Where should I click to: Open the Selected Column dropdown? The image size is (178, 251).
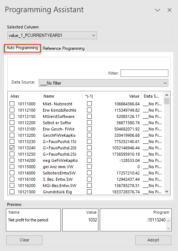pos(52,35)
